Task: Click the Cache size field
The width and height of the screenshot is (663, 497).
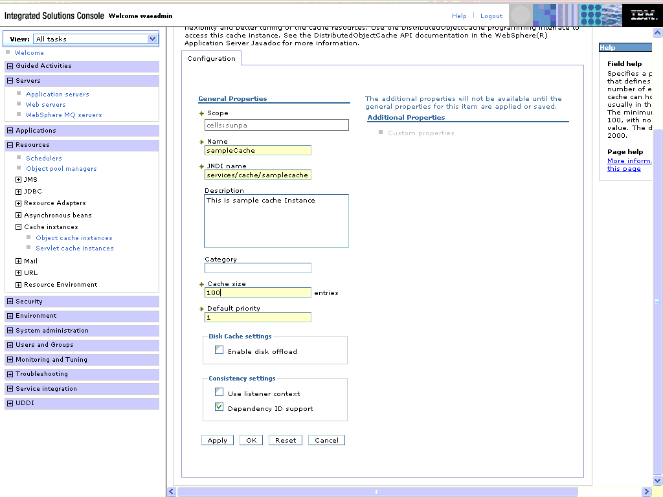Action: click(258, 293)
